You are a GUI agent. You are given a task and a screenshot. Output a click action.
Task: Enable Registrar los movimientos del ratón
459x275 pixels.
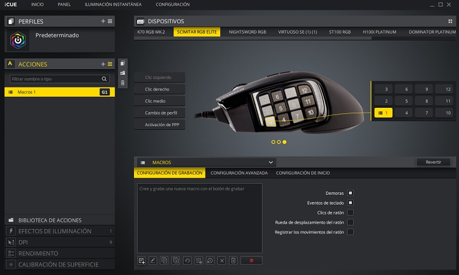coord(350,232)
